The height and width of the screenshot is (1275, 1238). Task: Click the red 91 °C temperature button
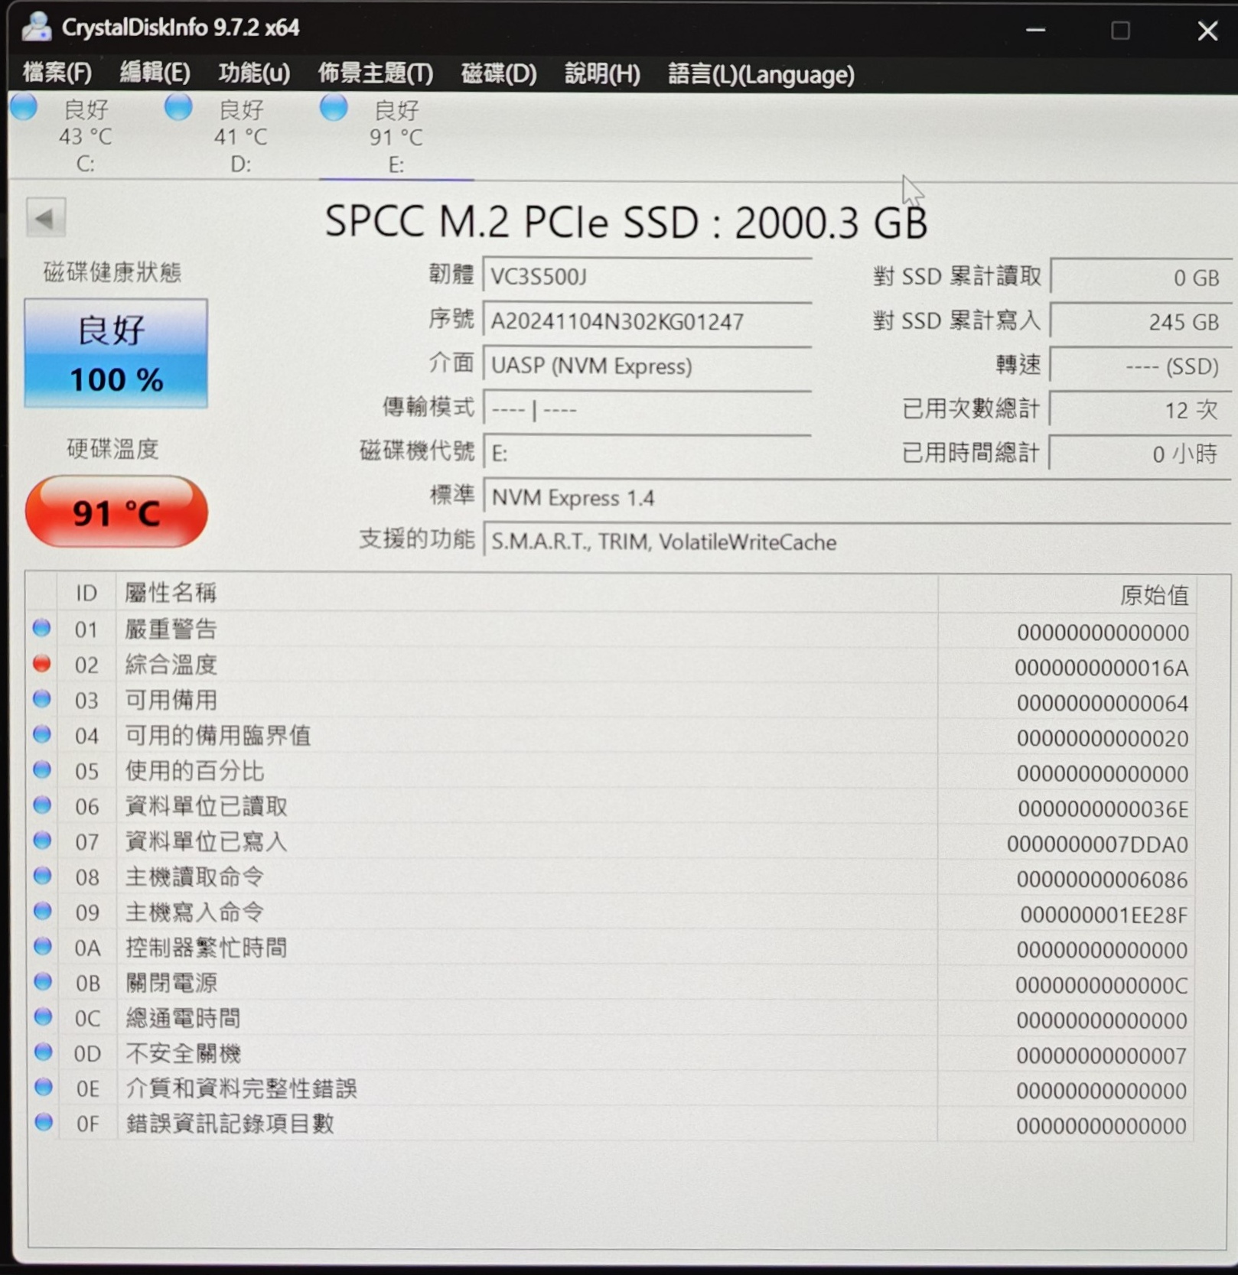click(x=116, y=512)
